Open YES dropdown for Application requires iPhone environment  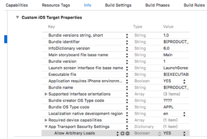click(184, 81)
